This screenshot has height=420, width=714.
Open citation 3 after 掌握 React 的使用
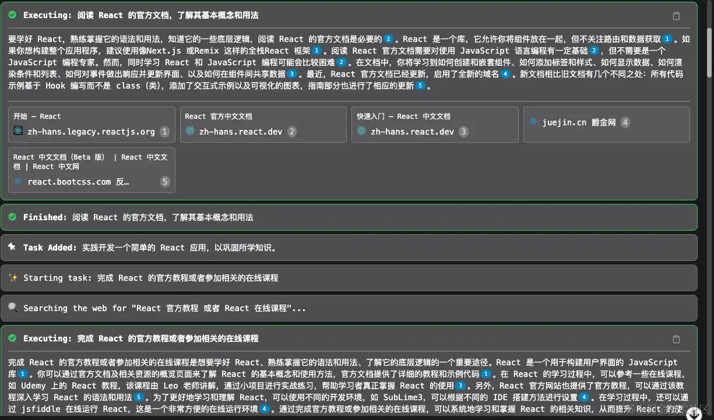click(x=461, y=386)
